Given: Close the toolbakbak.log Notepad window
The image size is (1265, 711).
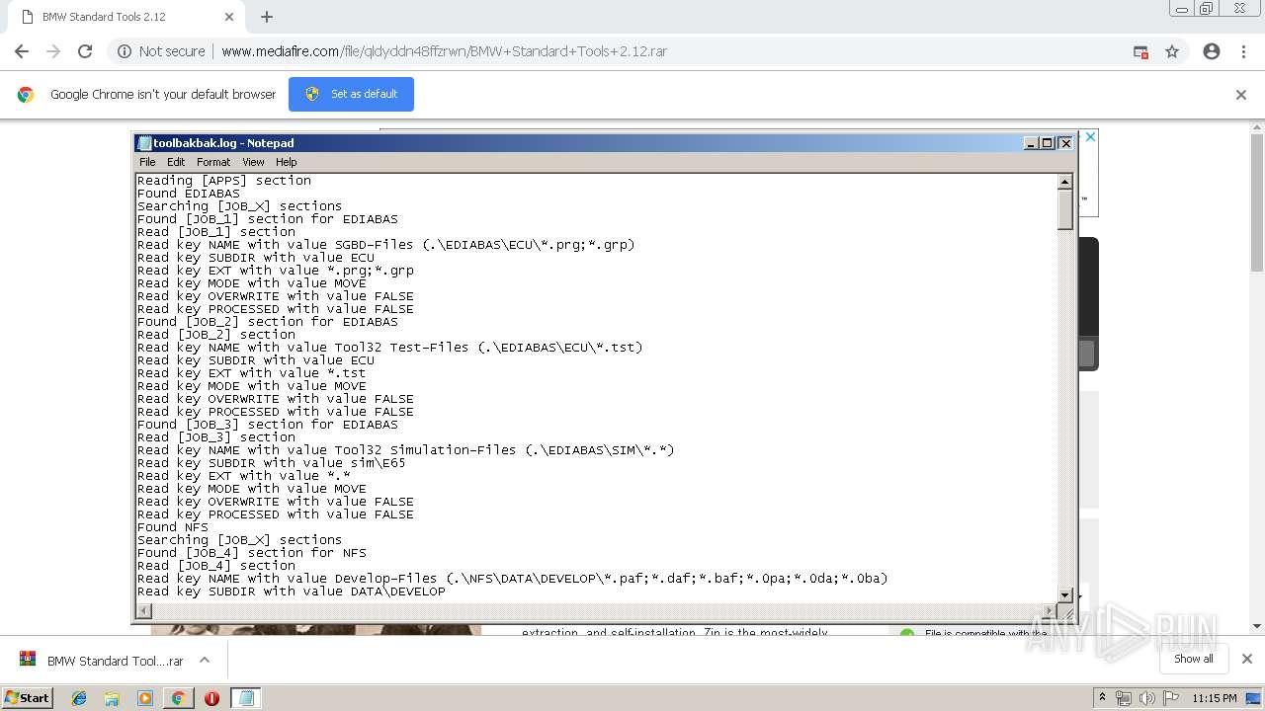Looking at the screenshot, I should click(x=1065, y=143).
